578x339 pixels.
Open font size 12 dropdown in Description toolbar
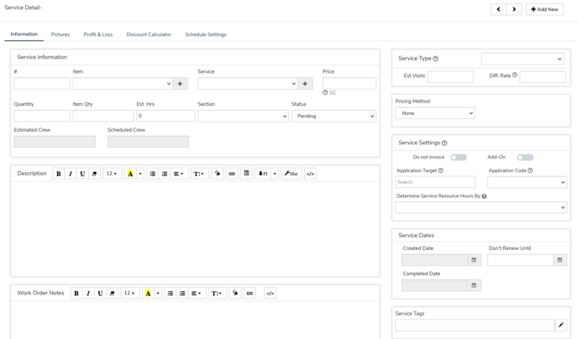(x=112, y=174)
